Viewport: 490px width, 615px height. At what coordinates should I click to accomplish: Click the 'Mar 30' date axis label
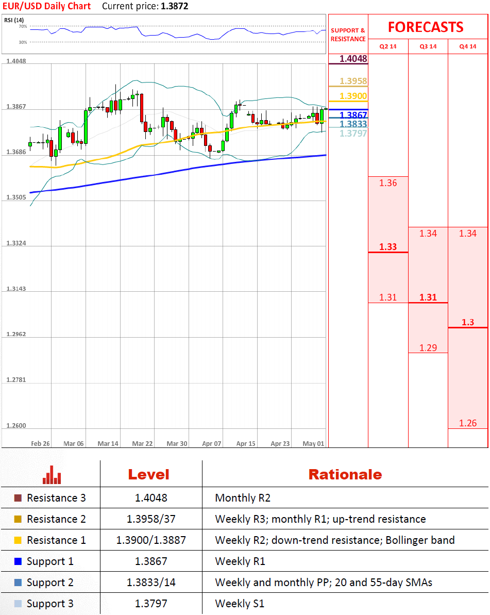(177, 444)
